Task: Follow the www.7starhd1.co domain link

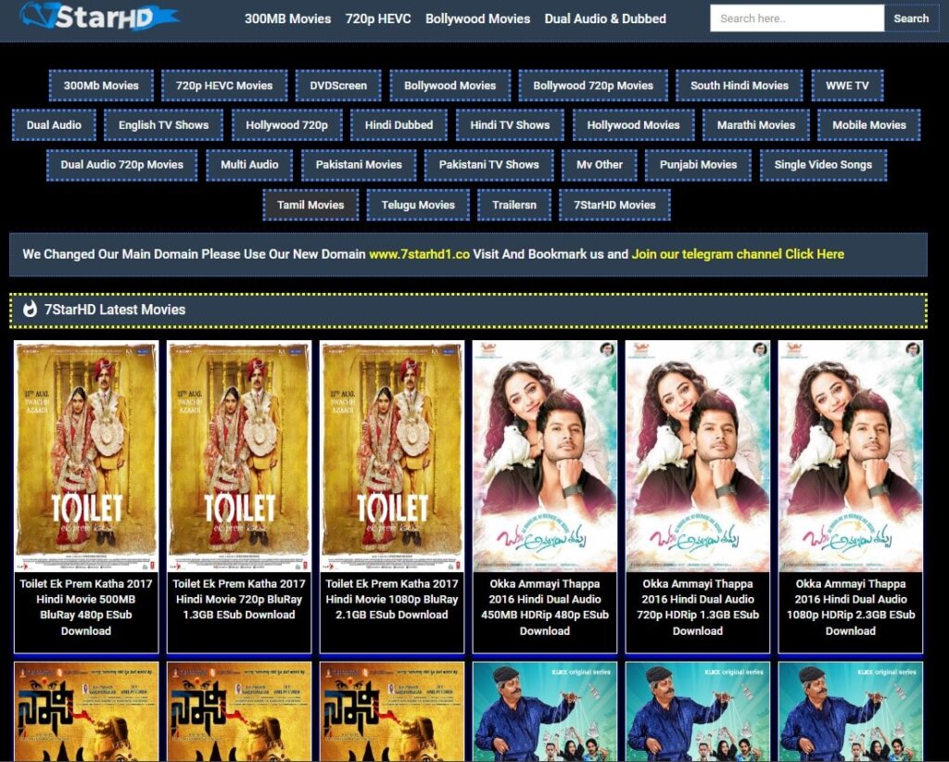Action: 420,254
